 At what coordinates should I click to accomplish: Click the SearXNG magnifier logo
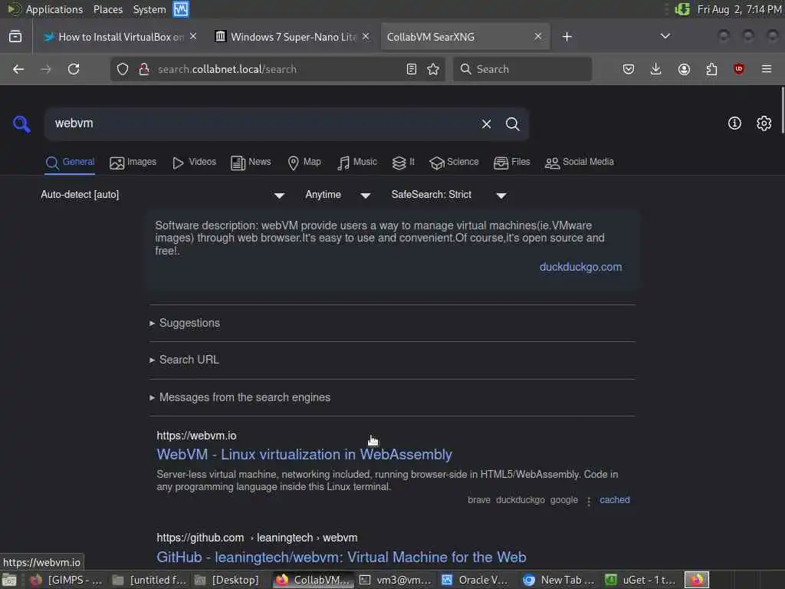21,123
